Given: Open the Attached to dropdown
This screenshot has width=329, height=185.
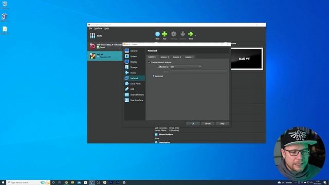Looking at the screenshot, I should click(x=186, y=67).
